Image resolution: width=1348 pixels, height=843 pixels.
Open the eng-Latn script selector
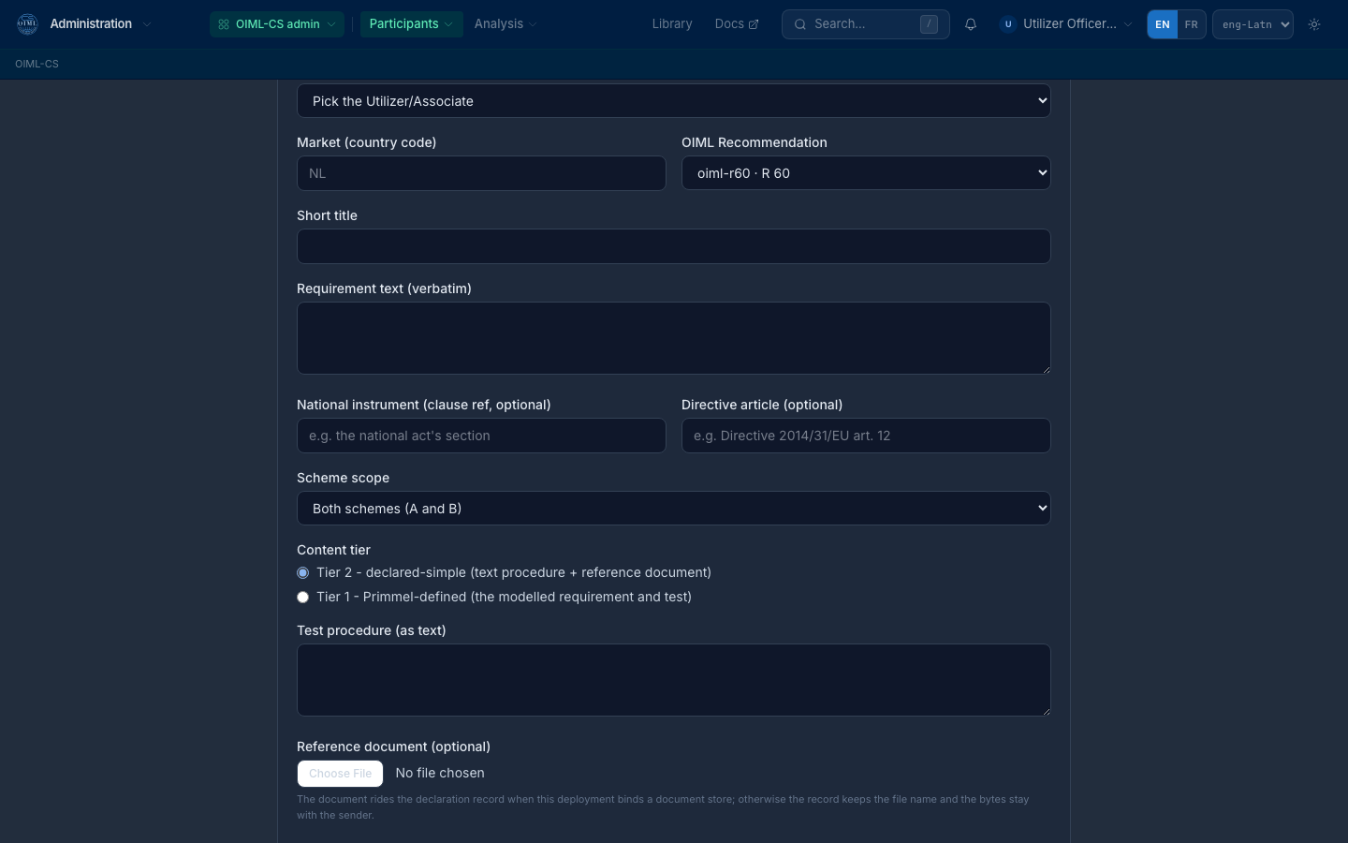[x=1253, y=24]
